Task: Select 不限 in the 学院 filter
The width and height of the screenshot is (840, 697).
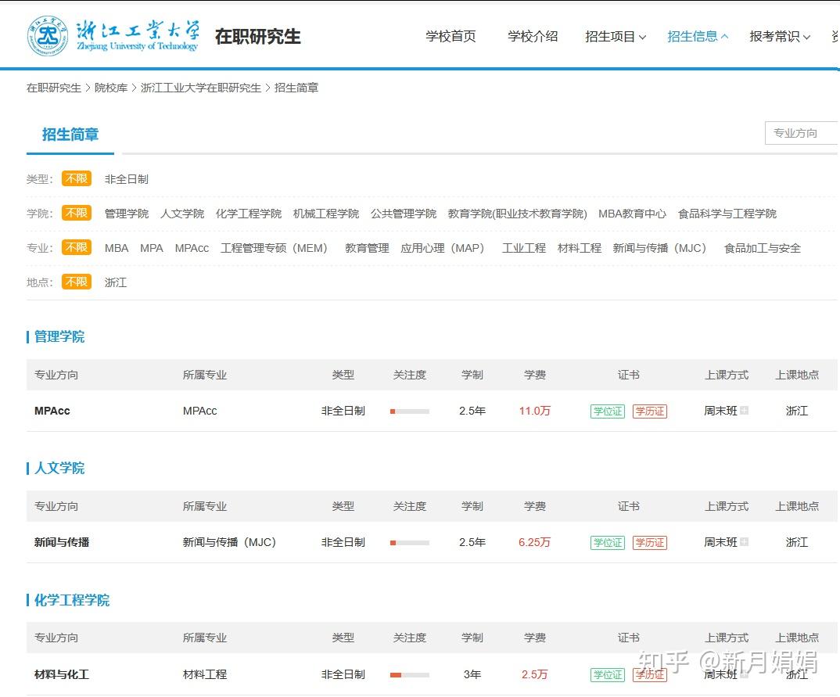Action: point(77,213)
